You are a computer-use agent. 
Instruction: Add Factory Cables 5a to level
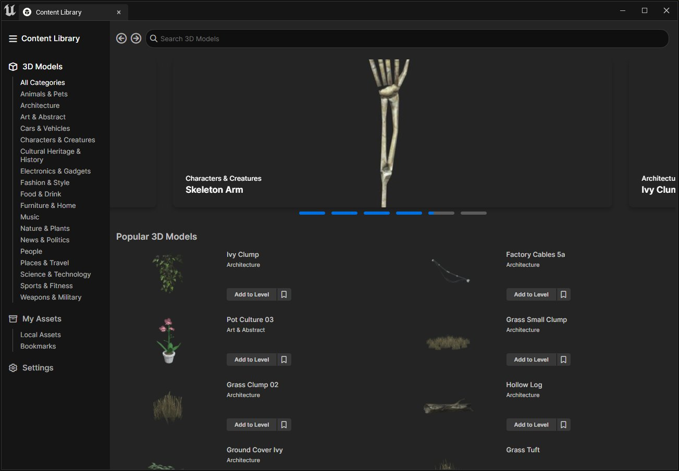coord(531,294)
